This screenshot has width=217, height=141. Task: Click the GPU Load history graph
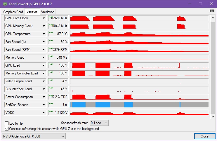coord(139,65)
